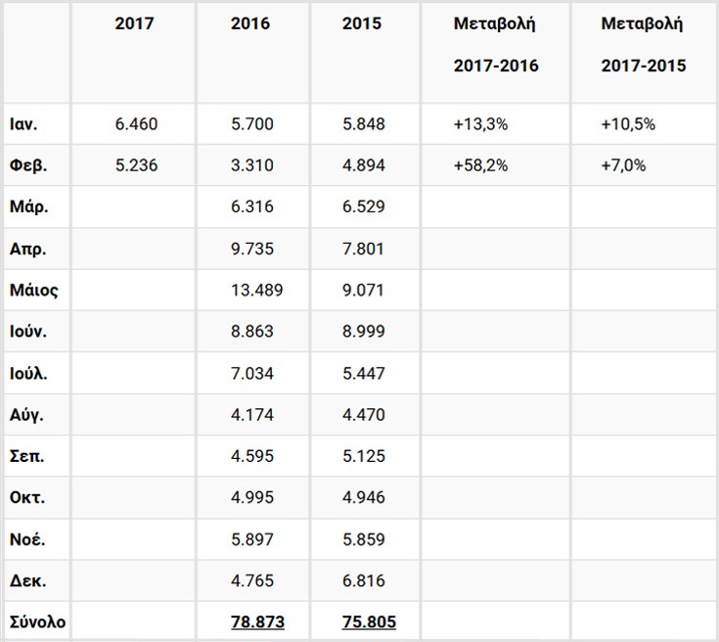Click the 2017 column header

click(x=134, y=24)
